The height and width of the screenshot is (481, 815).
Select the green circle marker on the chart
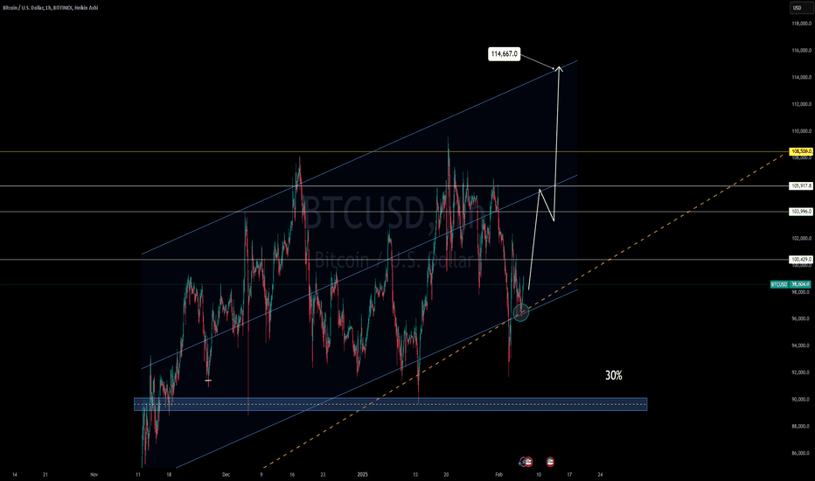click(521, 312)
